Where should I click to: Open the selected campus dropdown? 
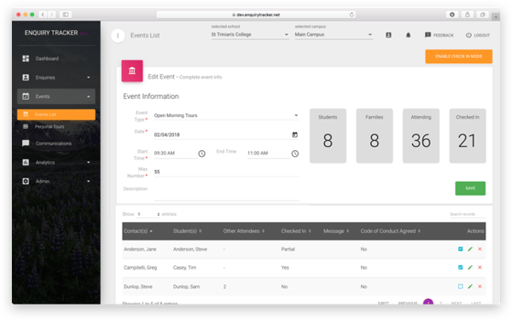click(334, 35)
